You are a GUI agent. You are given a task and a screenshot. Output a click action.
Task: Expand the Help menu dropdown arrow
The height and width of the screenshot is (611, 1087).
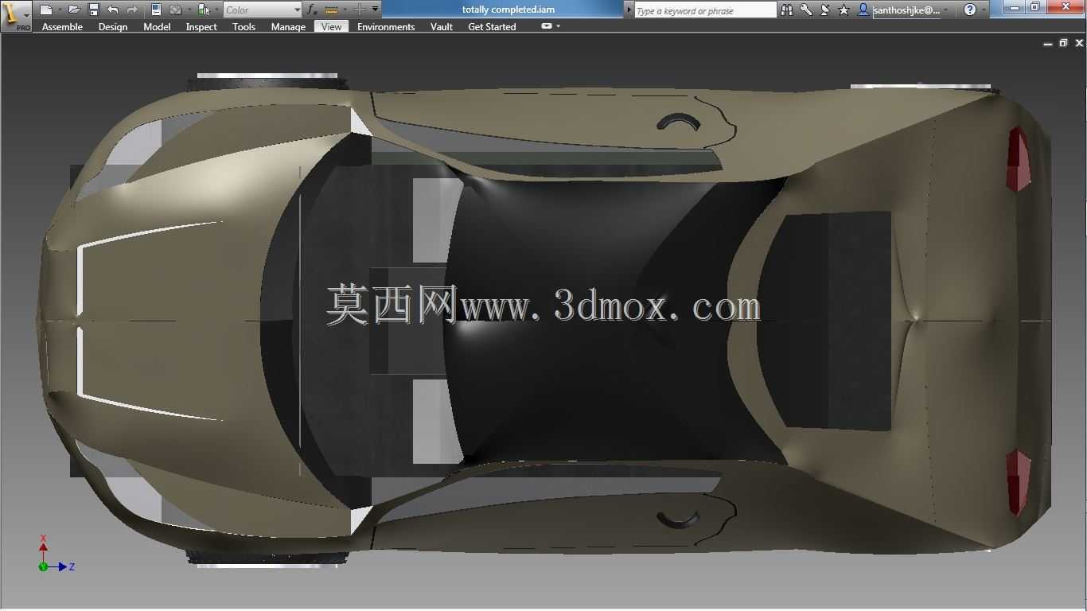[984, 10]
